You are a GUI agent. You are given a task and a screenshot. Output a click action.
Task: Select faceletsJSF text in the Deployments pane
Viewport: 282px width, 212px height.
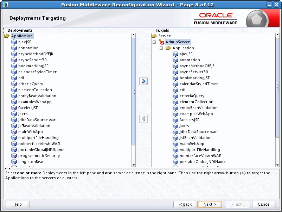click(x=28, y=108)
